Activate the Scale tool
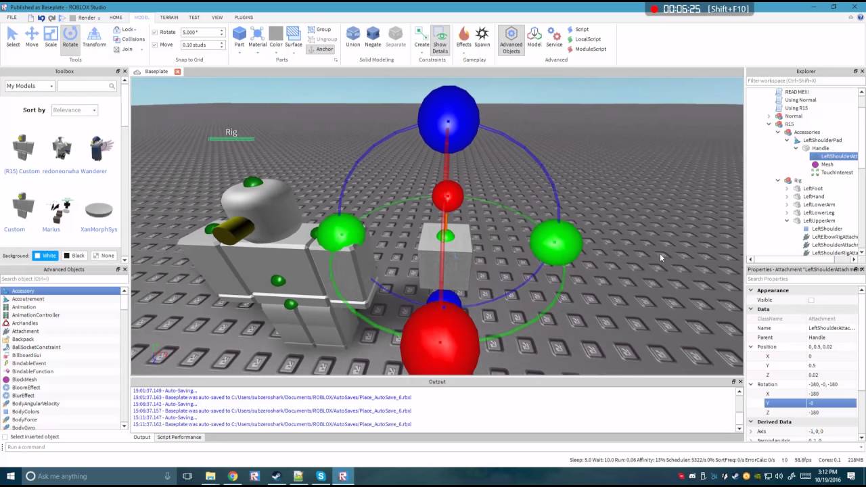 (51, 37)
